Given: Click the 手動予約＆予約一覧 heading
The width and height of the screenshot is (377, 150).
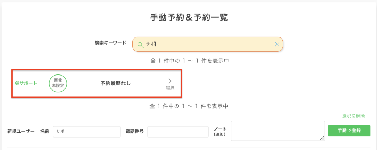Looking at the screenshot, I should pos(188,17).
